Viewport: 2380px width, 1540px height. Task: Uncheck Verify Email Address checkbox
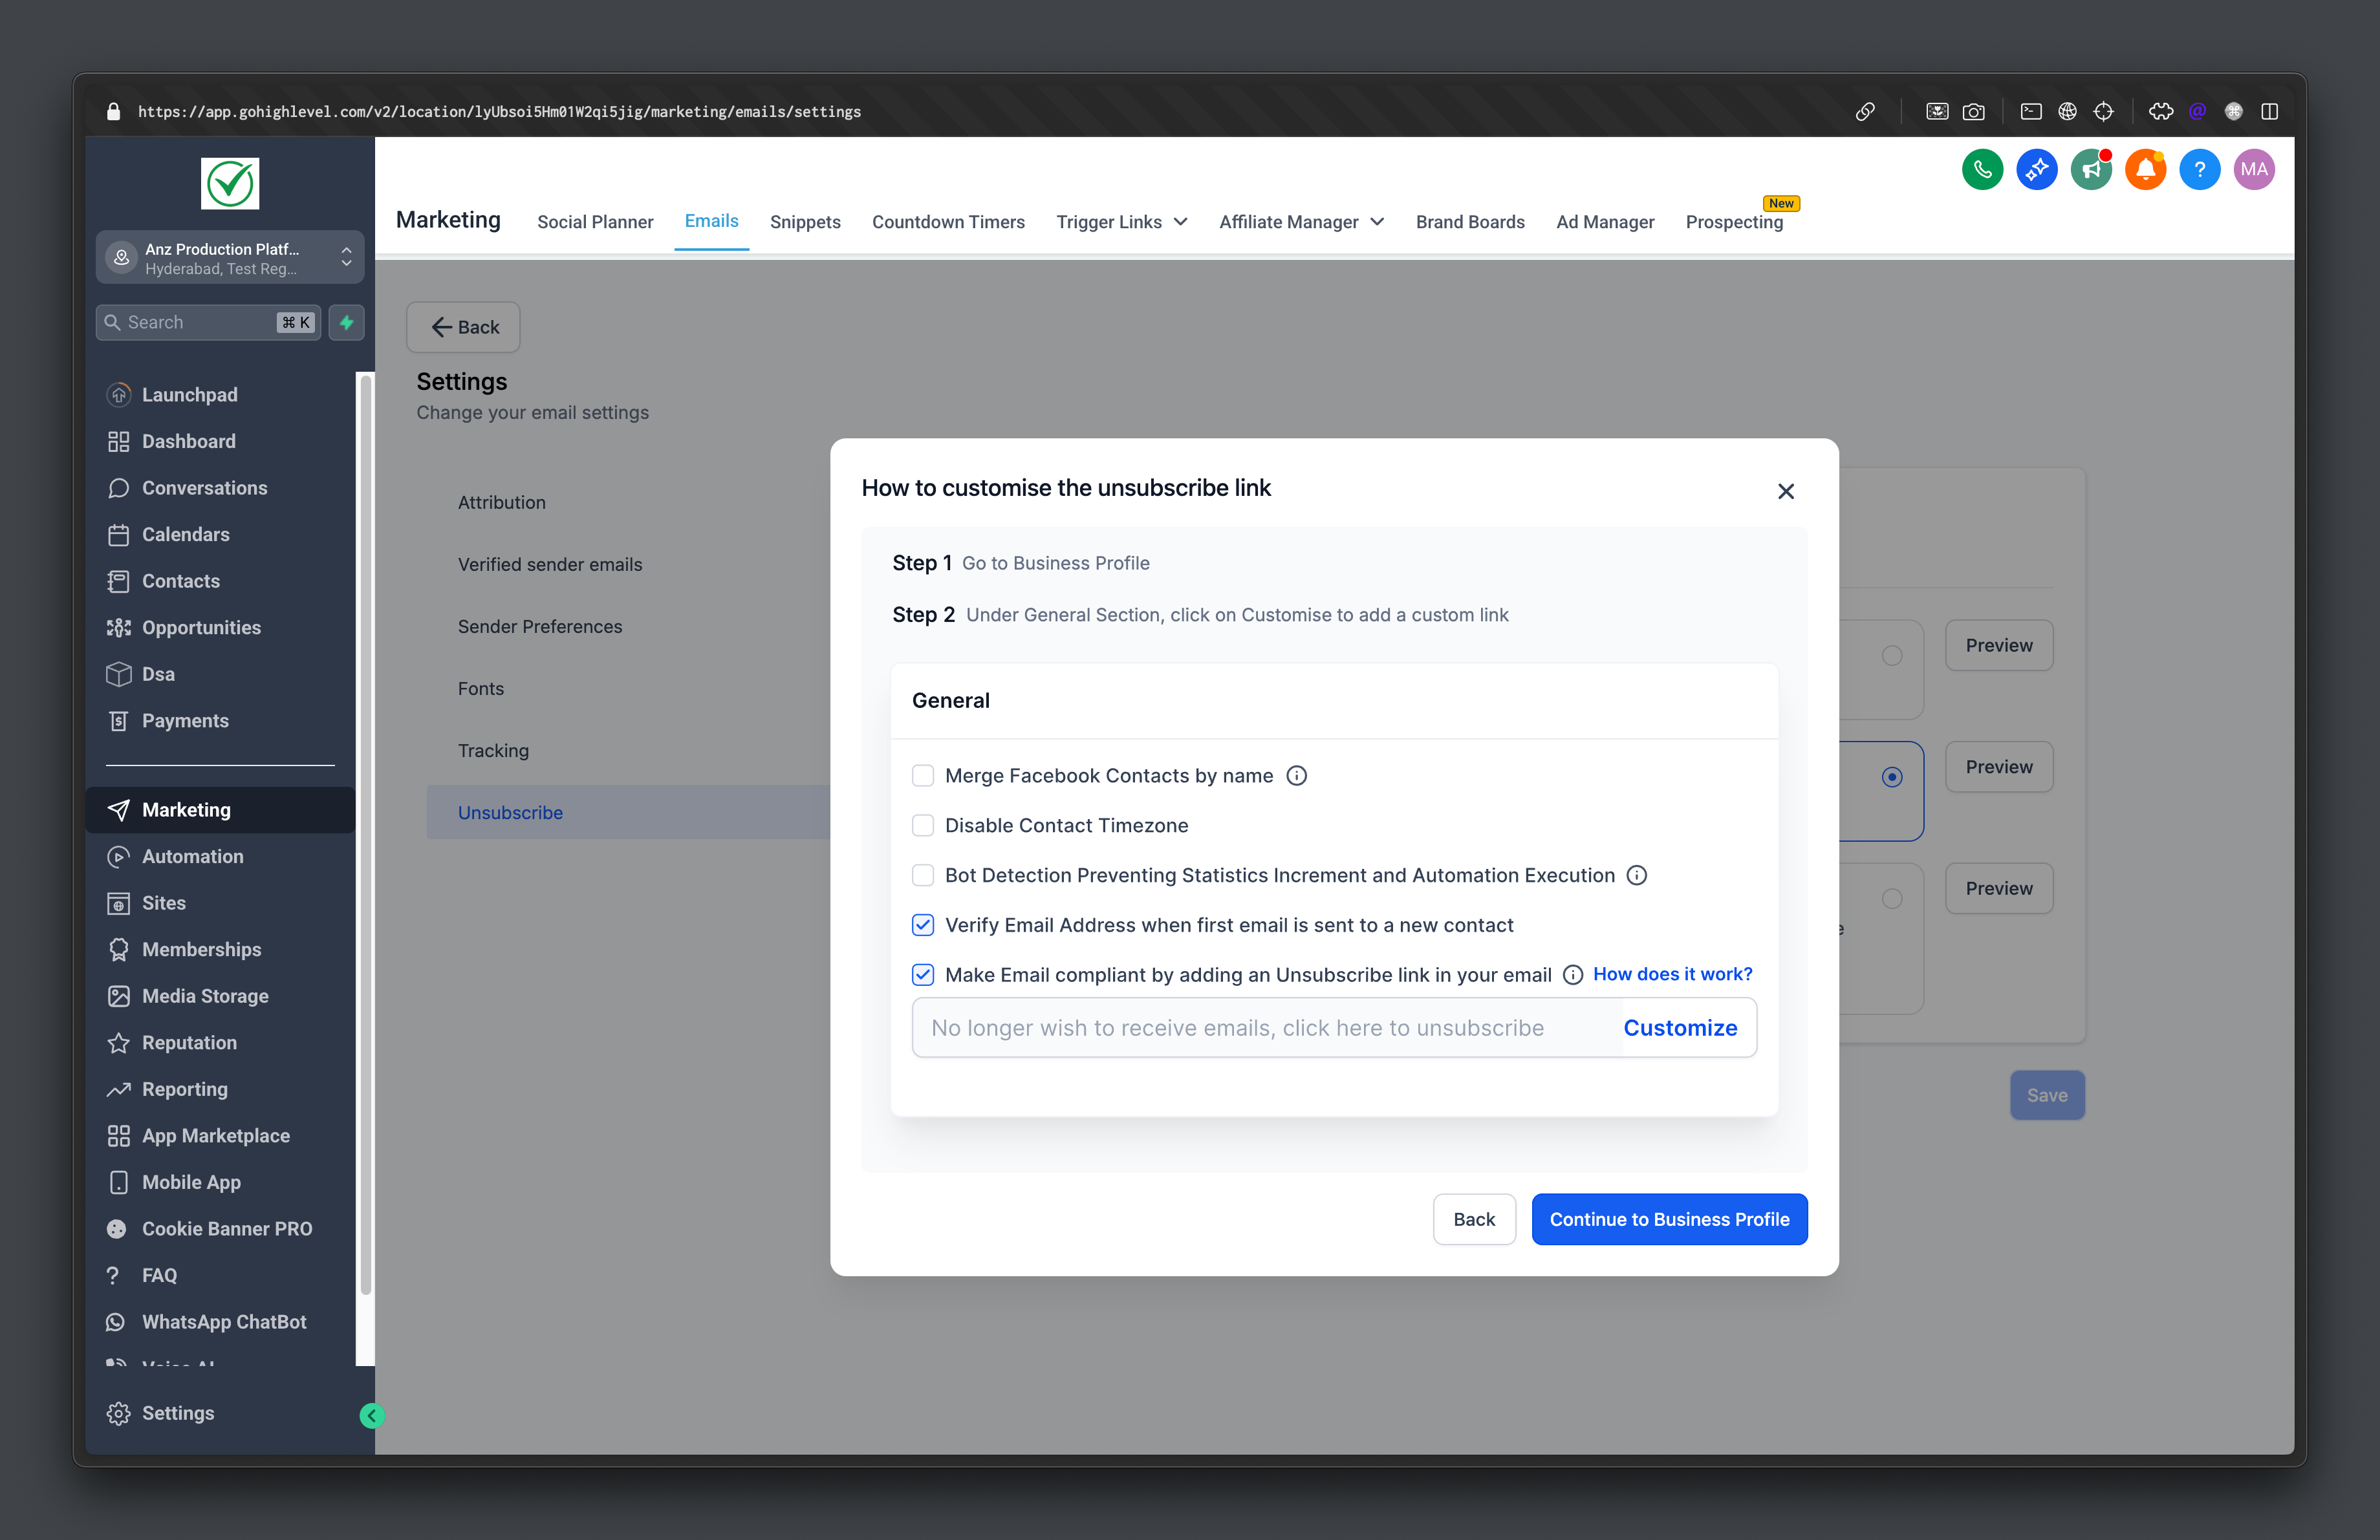point(923,925)
